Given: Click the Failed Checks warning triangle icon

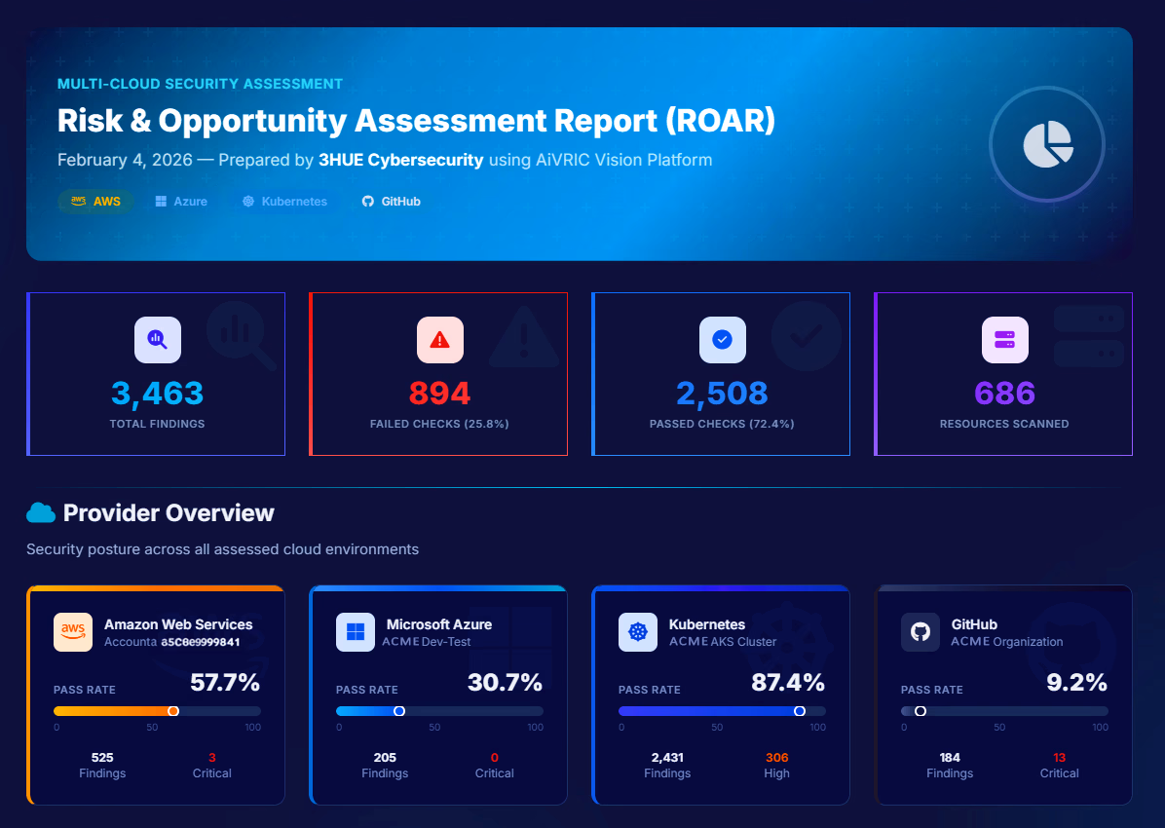Looking at the screenshot, I should point(439,340).
